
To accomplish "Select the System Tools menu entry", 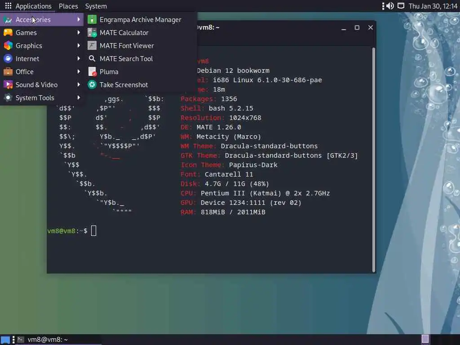I will point(42,97).
